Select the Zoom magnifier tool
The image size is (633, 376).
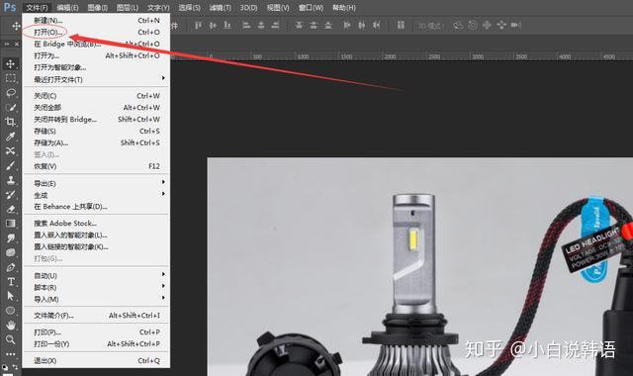(11, 339)
